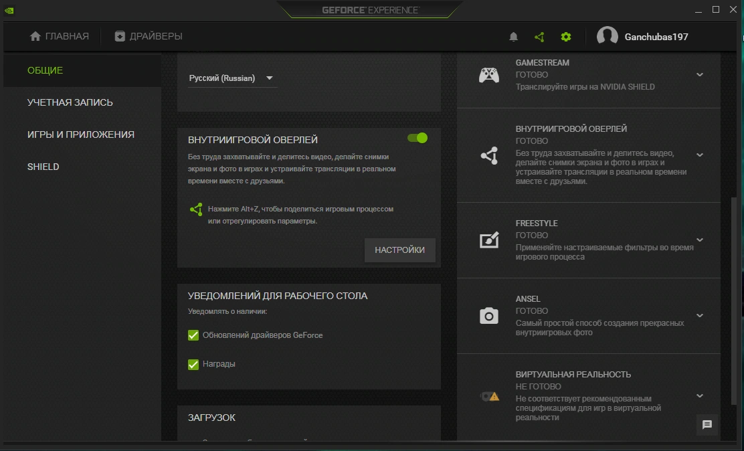The height and width of the screenshot is (451, 744).
Task: Maximize the GeForce Experience window
Action: (x=716, y=9)
